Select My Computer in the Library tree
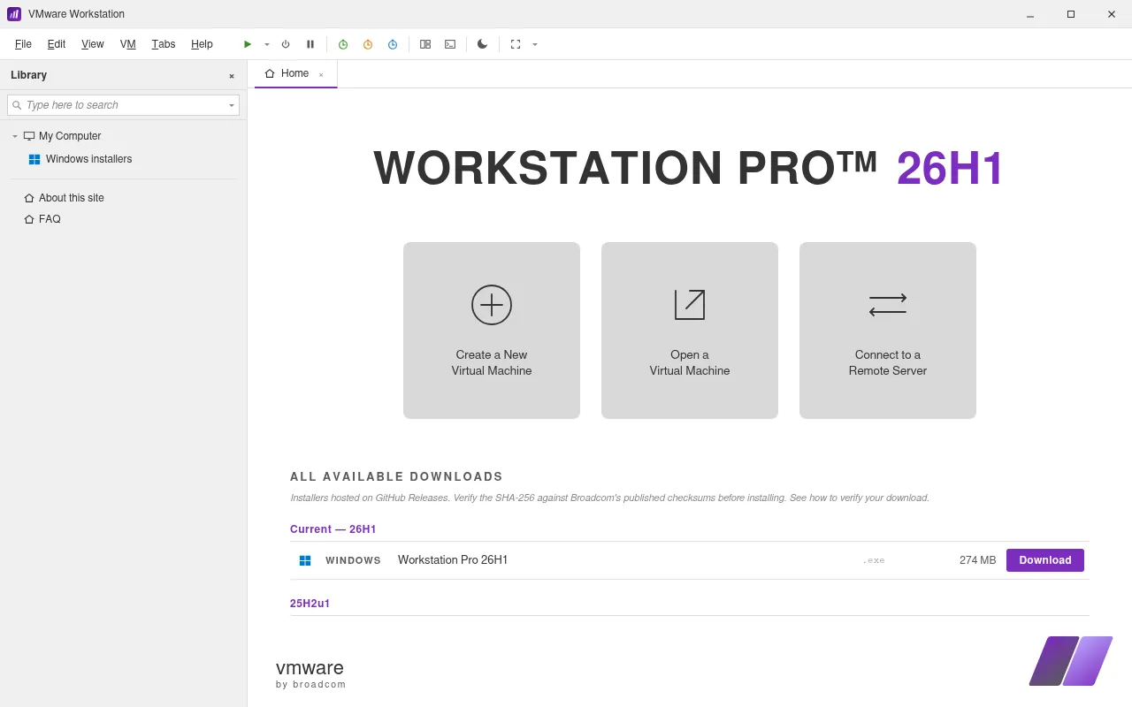The height and width of the screenshot is (707, 1132). click(70, 136)
